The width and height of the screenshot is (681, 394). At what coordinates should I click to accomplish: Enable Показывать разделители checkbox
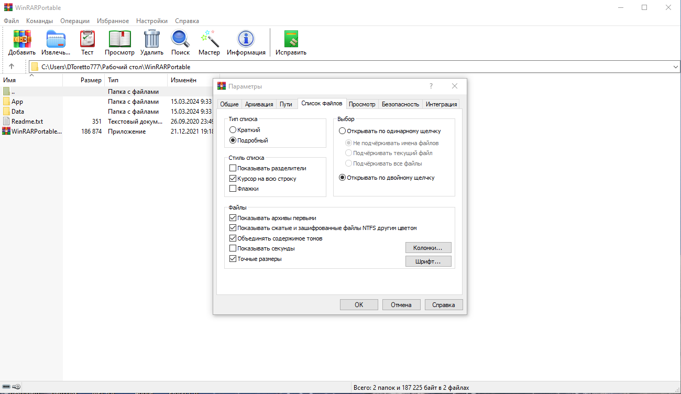[x=233, y=168]
